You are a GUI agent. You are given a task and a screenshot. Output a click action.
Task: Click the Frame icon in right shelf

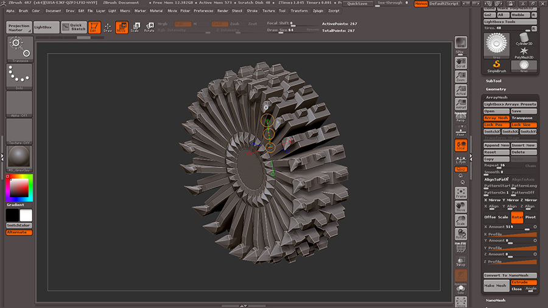coord(461,194)
